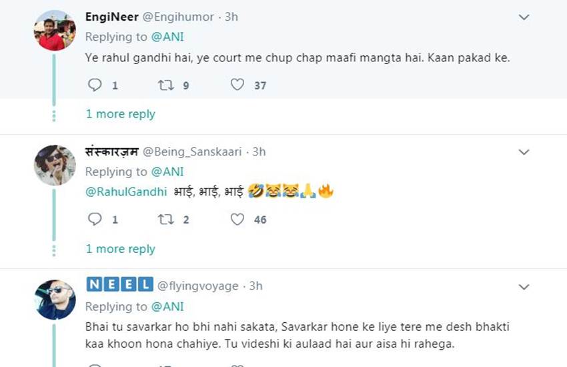Click @ANI link in EngiNeer's reply
The image size is (567, 367).
coord(167,37)
